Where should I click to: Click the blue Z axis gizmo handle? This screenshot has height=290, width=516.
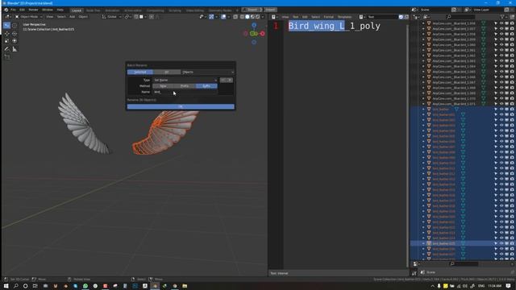(254, 25)
